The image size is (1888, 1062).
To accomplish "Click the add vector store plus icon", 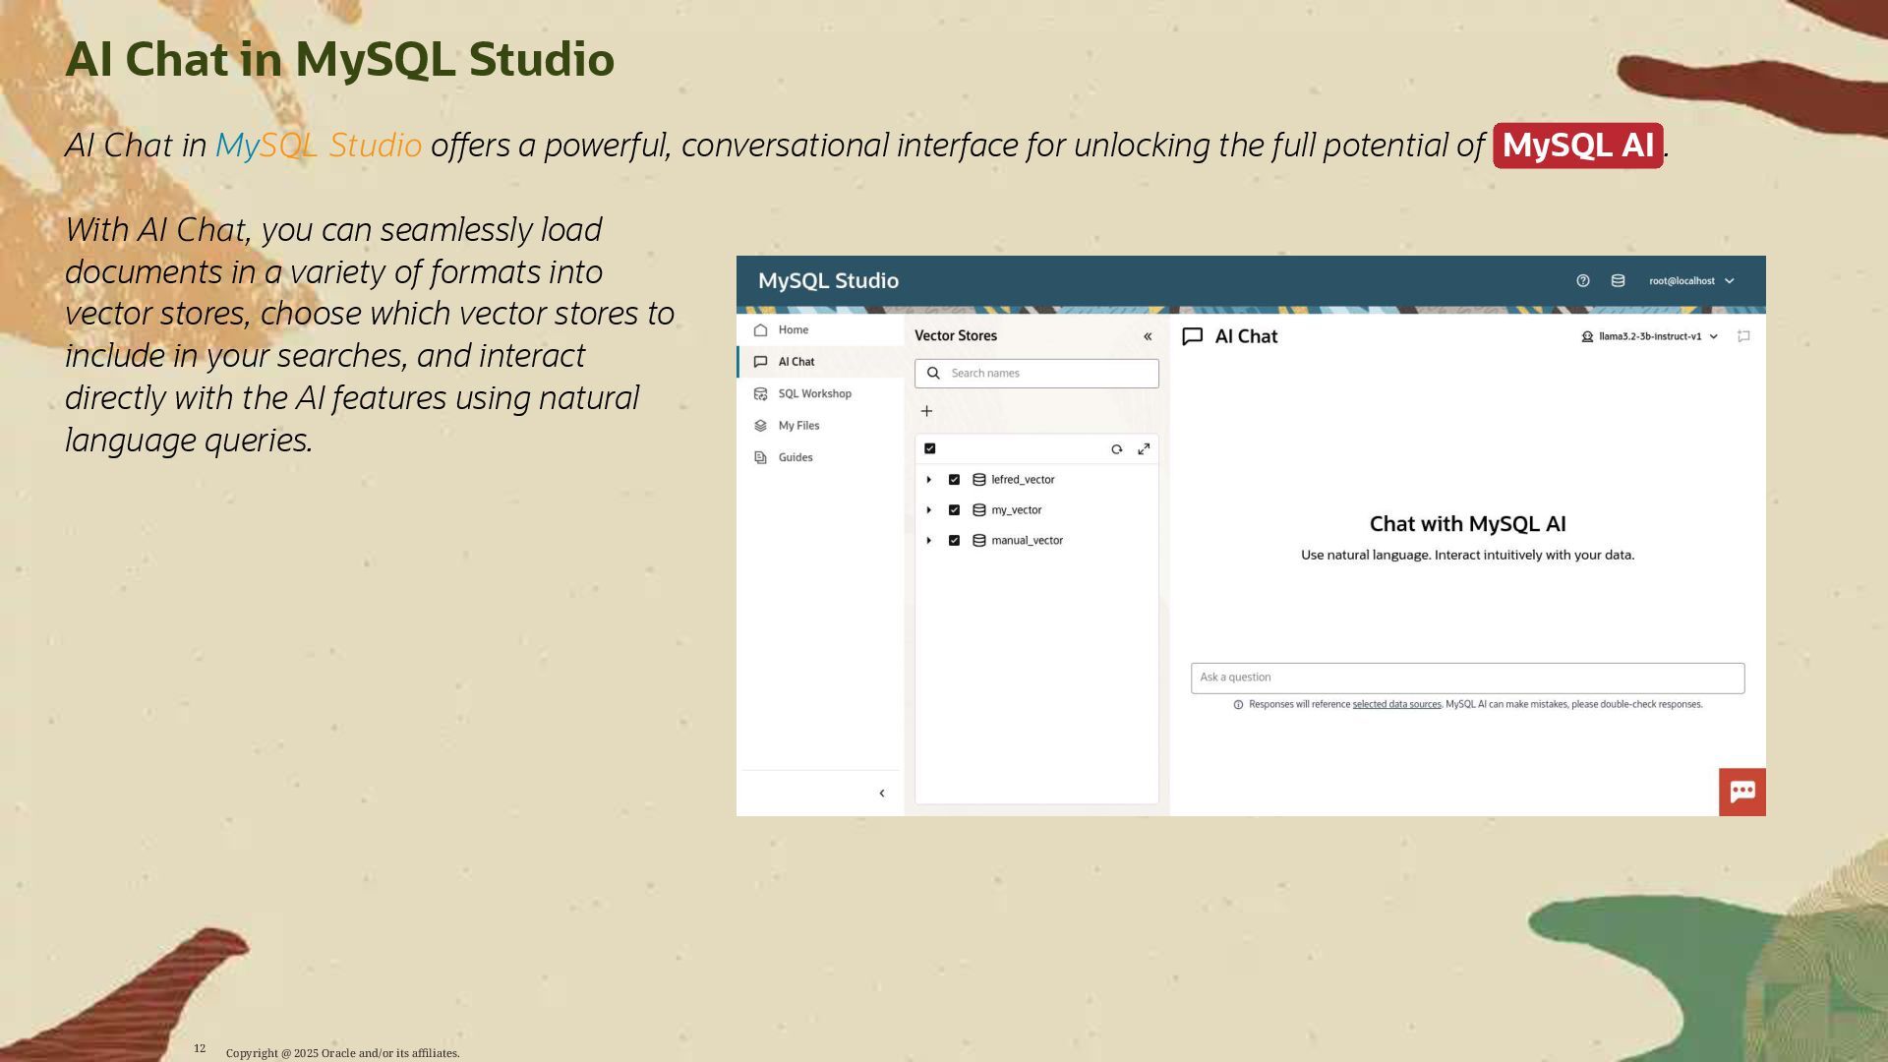I will [926, 411].
